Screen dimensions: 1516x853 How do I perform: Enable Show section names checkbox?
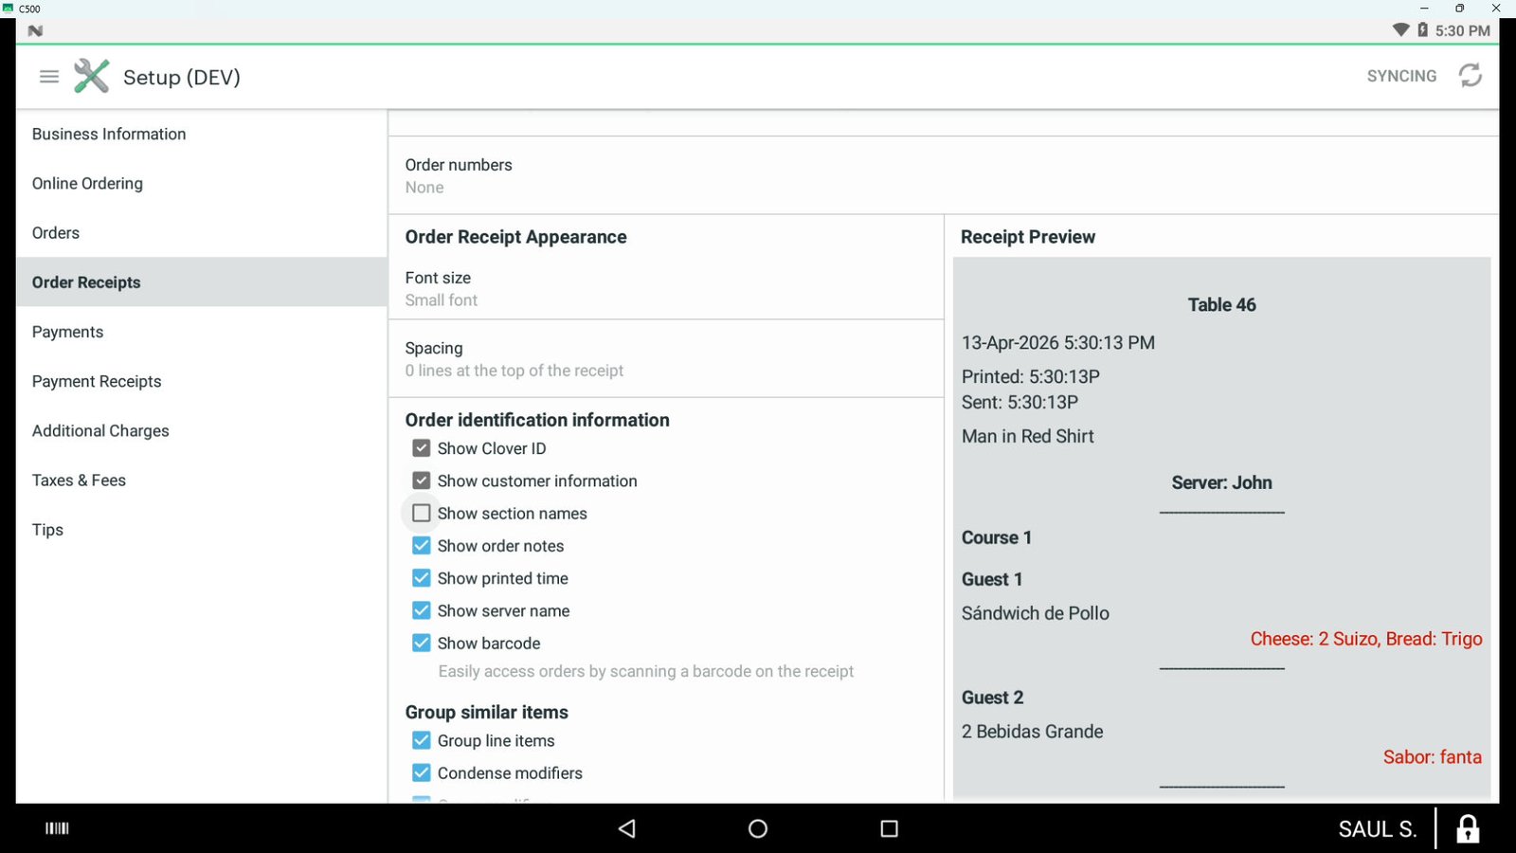(x=422, y=513)
